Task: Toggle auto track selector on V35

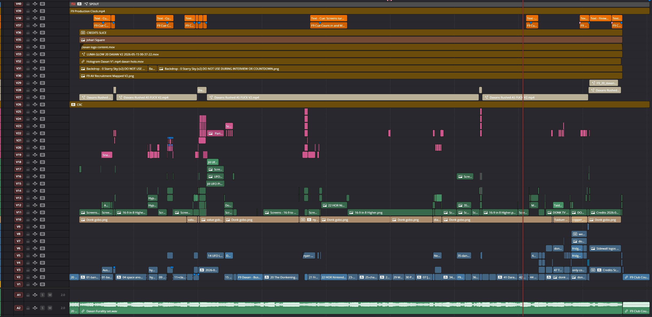Action: pos(35,40)
